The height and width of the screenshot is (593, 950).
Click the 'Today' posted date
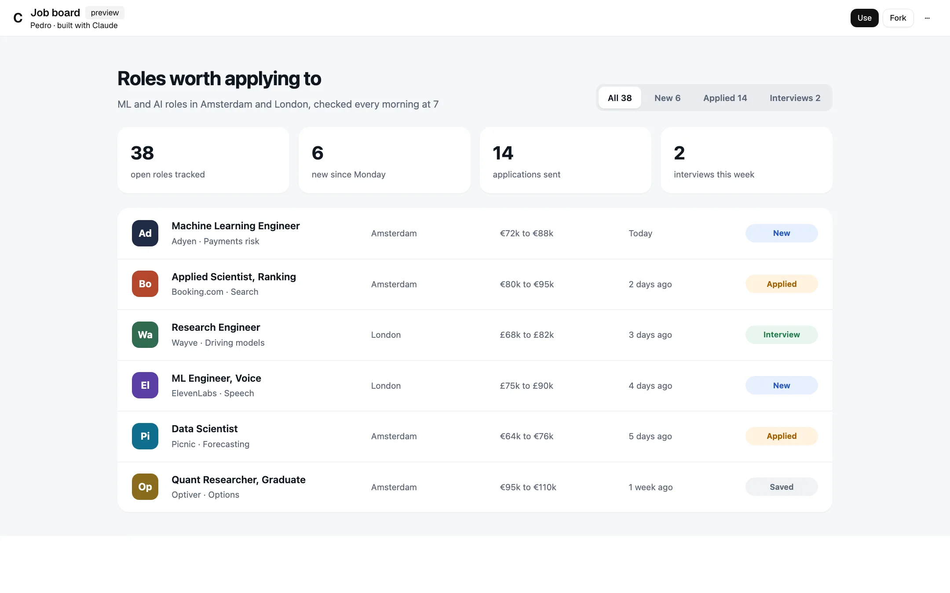tap(640, 233)
